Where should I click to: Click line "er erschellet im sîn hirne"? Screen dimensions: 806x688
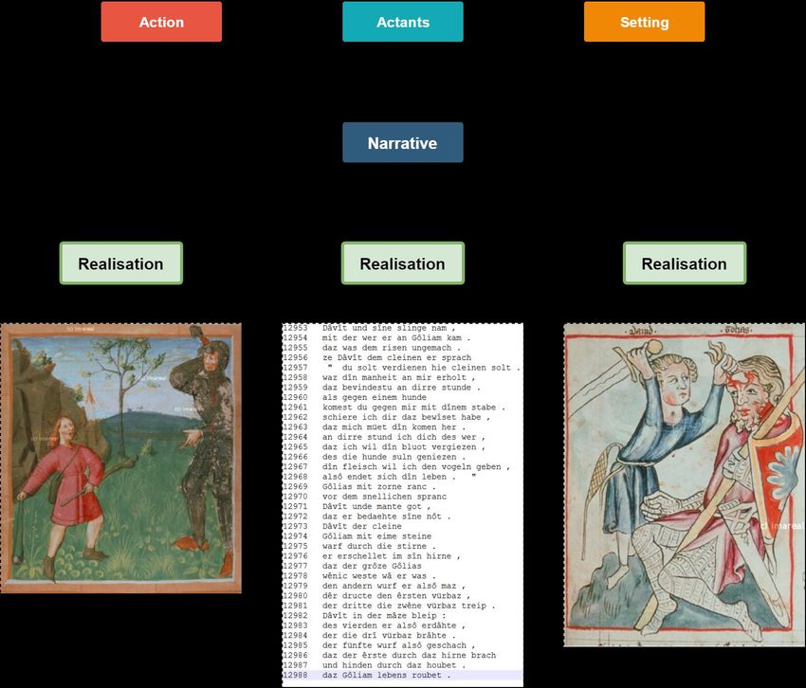(392, 556)
